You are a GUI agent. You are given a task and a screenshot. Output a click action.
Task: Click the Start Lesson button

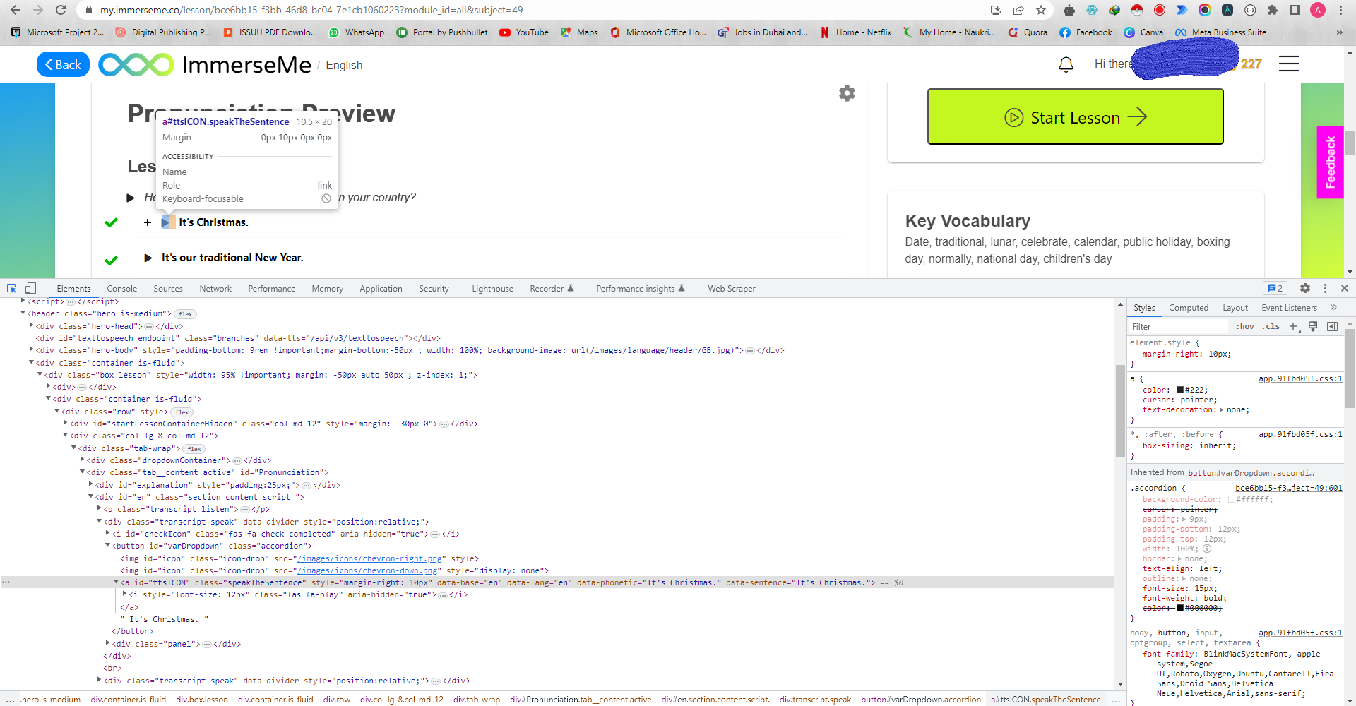pyautogui.click(x=1075, y=117)
